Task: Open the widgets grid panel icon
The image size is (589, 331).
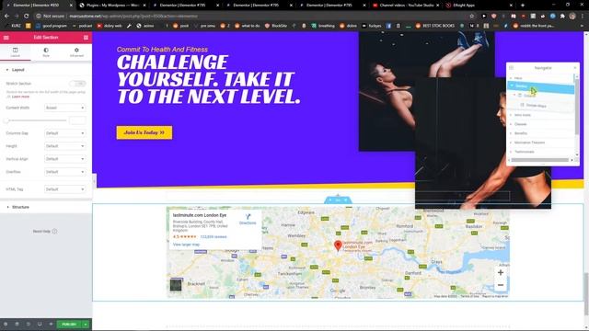Action: pos(86,38)
